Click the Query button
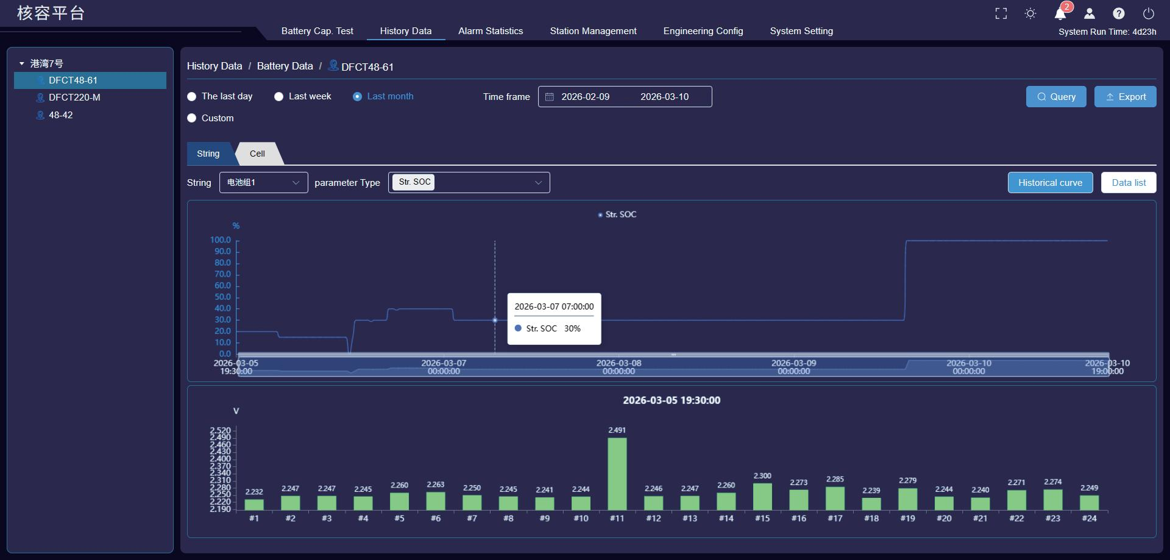 click(1056, 97)
